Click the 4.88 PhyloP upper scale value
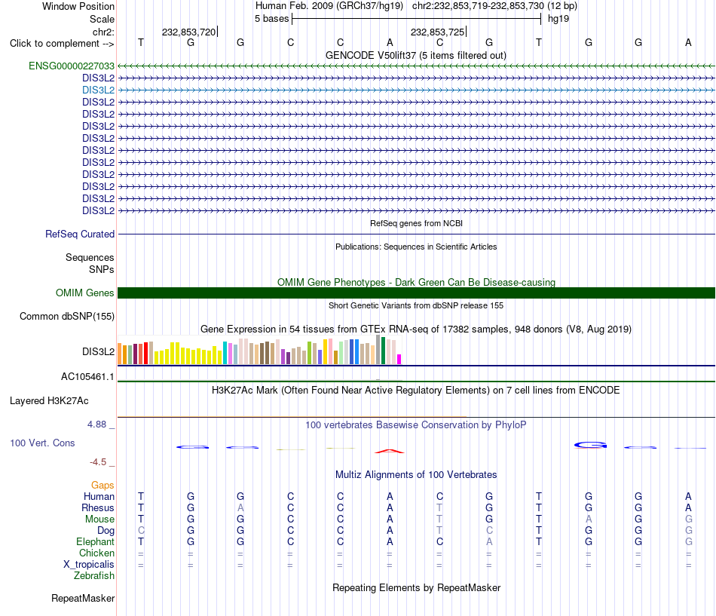The height and width of the screenshot is (616, 716). click(x=96, y=424)
